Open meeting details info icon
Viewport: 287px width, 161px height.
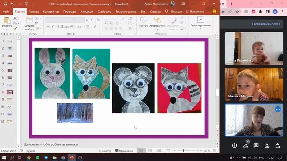[x=235, y=145]
